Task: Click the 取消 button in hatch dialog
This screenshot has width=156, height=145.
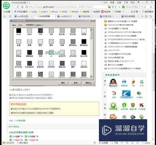Action: [76, 83]
